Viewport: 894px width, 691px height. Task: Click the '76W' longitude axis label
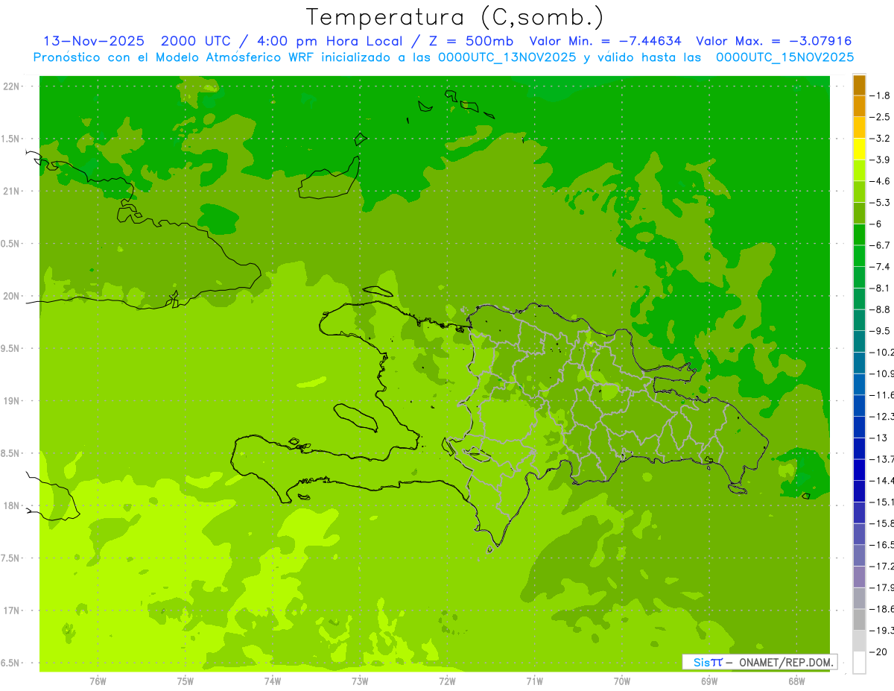98,681
